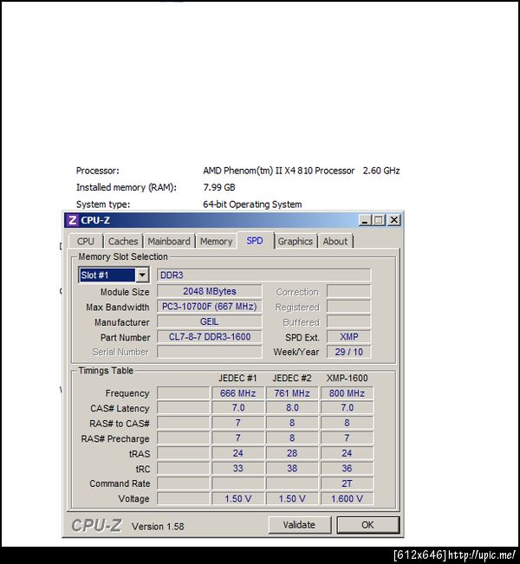
Task: Maximize the CPU-Z window
Action: [379, 220]
